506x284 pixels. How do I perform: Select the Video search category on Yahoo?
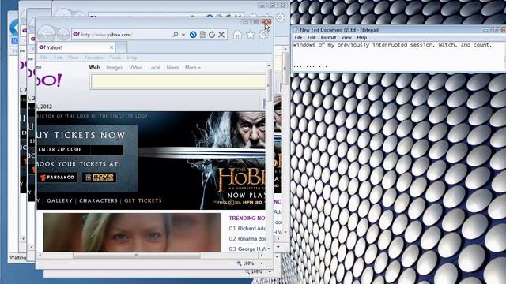click(x=135, y=68)
